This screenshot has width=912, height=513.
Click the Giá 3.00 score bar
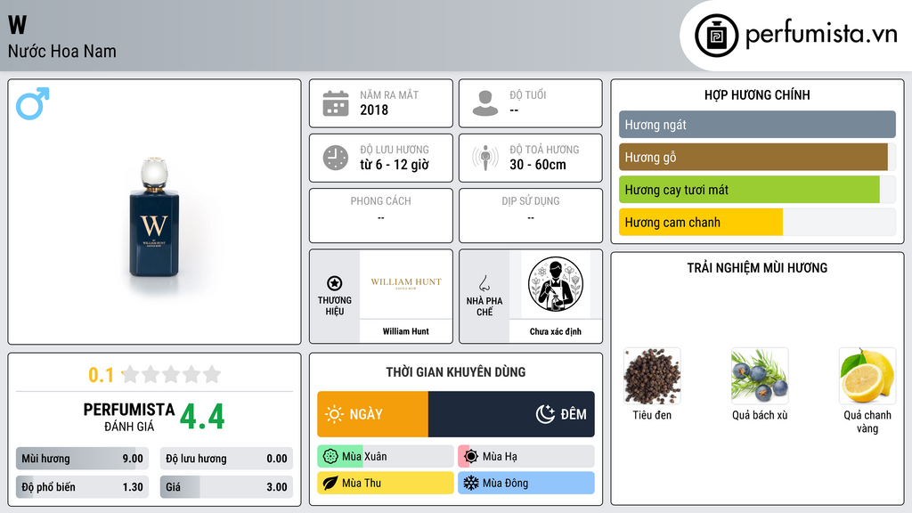tap(226, 487)
